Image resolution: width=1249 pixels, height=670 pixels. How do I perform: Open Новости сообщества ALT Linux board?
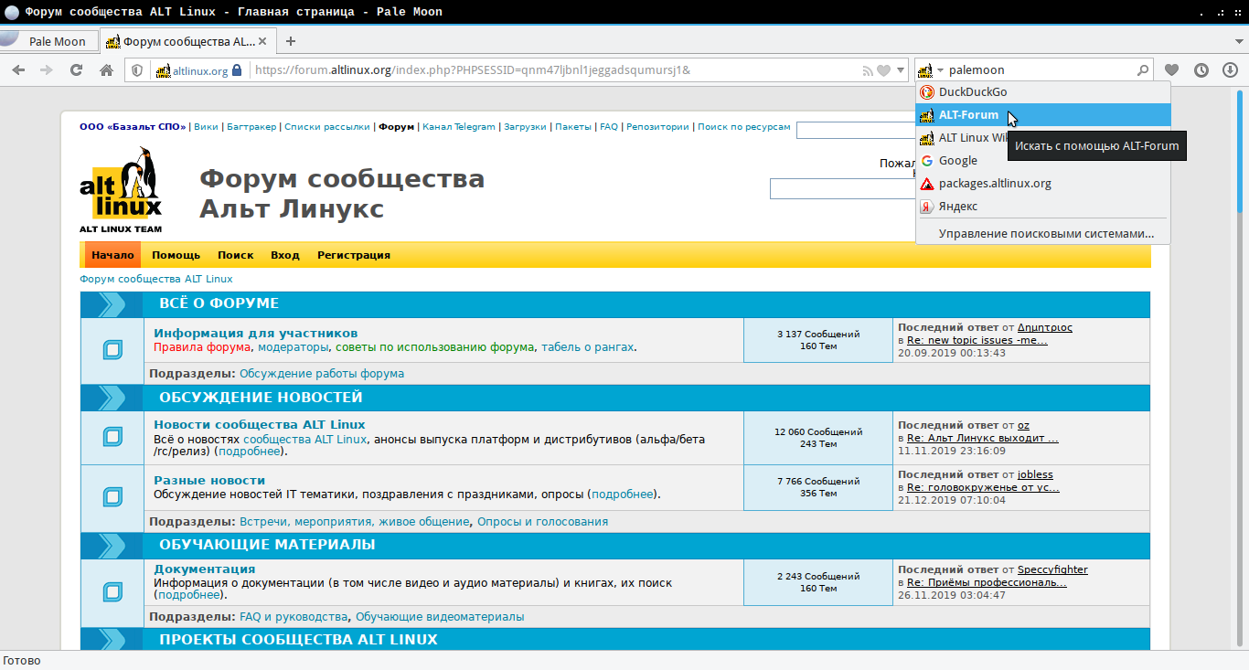coord(260,425)
